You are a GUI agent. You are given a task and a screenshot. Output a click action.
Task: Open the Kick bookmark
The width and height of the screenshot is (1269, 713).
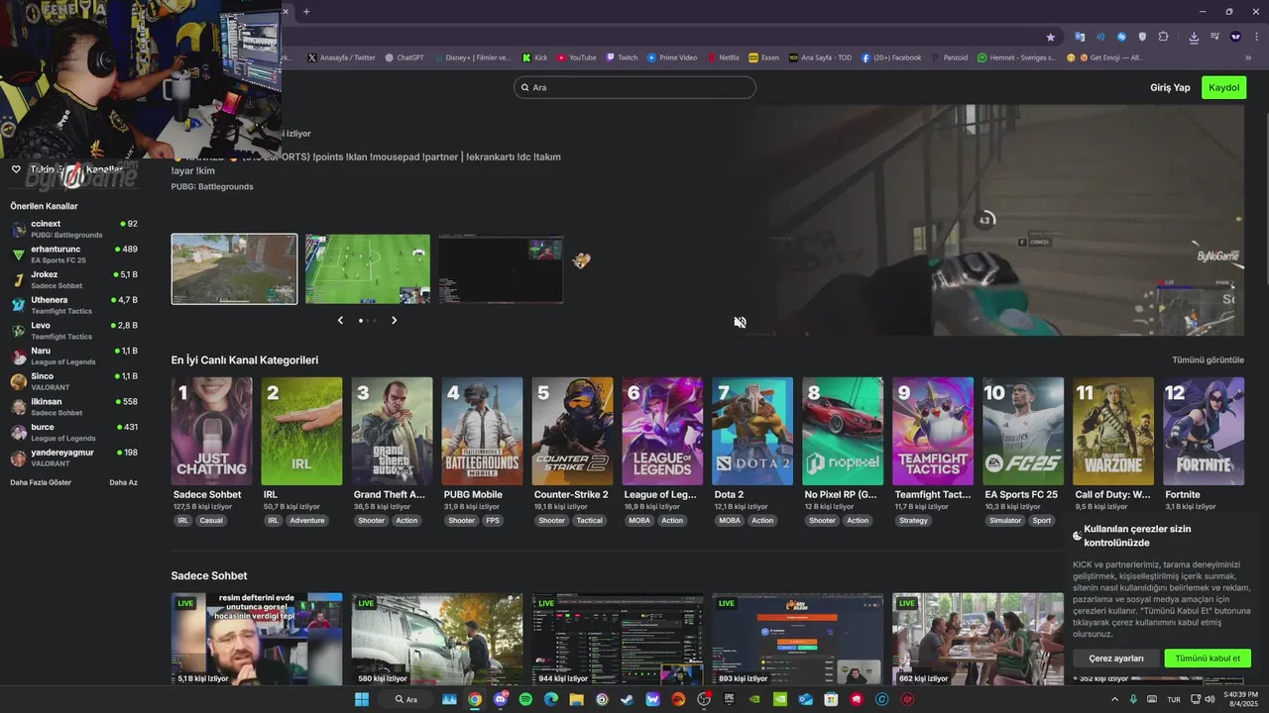click(535, 57)
